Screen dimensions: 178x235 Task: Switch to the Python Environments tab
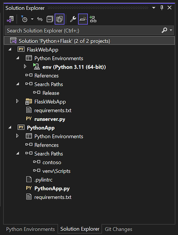pos(31,229)
